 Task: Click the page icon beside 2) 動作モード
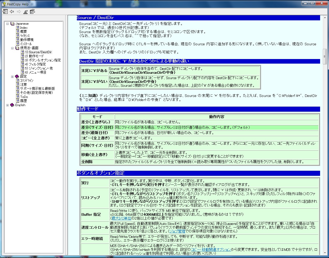click(x=22, y=56)
